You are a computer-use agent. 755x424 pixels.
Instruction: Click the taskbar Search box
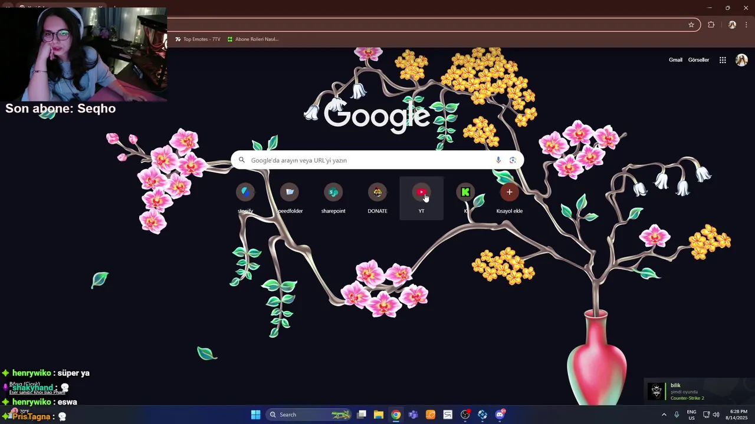coord(308,415)
